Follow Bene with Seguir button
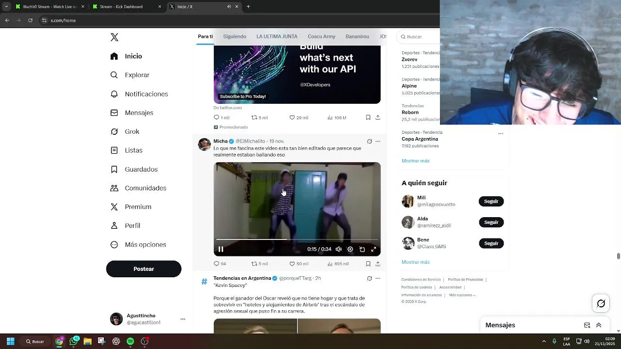This screenshot has width=621, height=349. click(x=491, y=243)
